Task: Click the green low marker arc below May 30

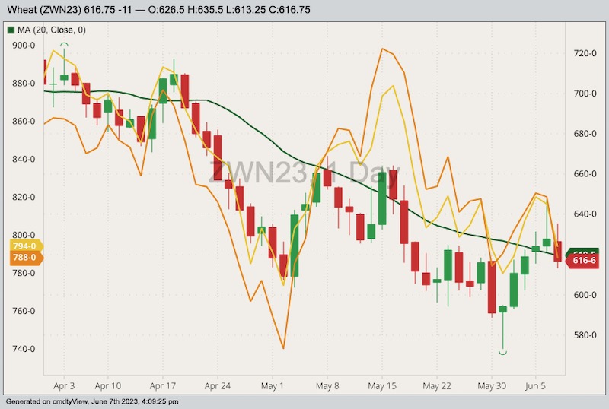Action: tap(502, 352)
